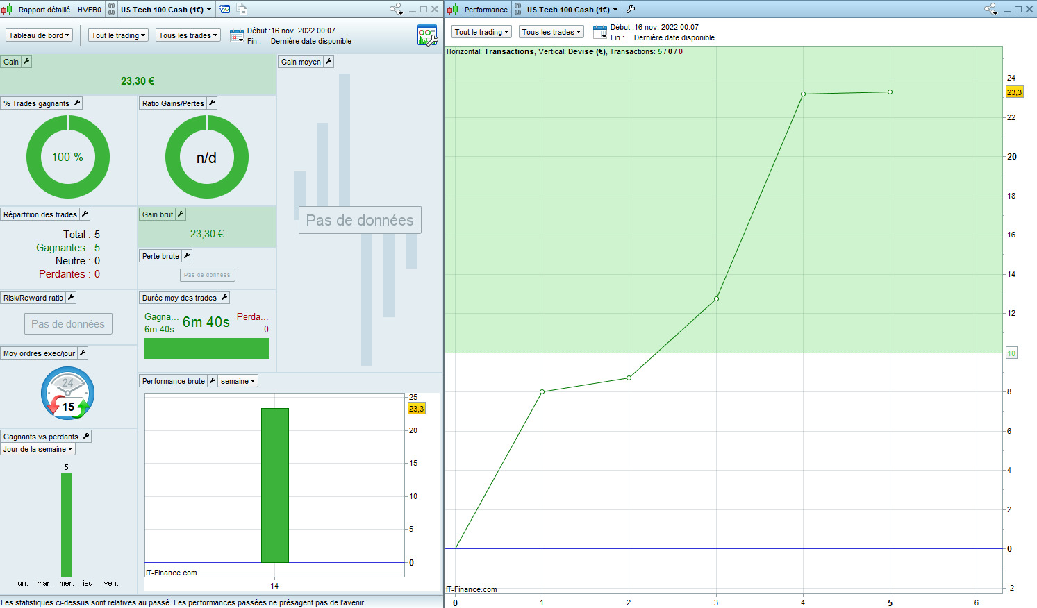1037x608 pixels.
Task: Click the Perte brute label button
Action: pyautogui.click(x=160, y=256)
